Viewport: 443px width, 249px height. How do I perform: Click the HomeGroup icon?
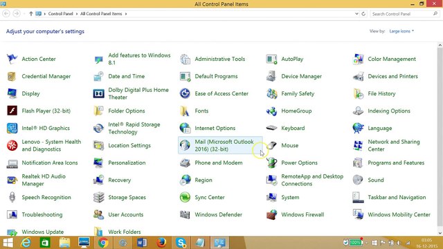(x=271, y=111)
